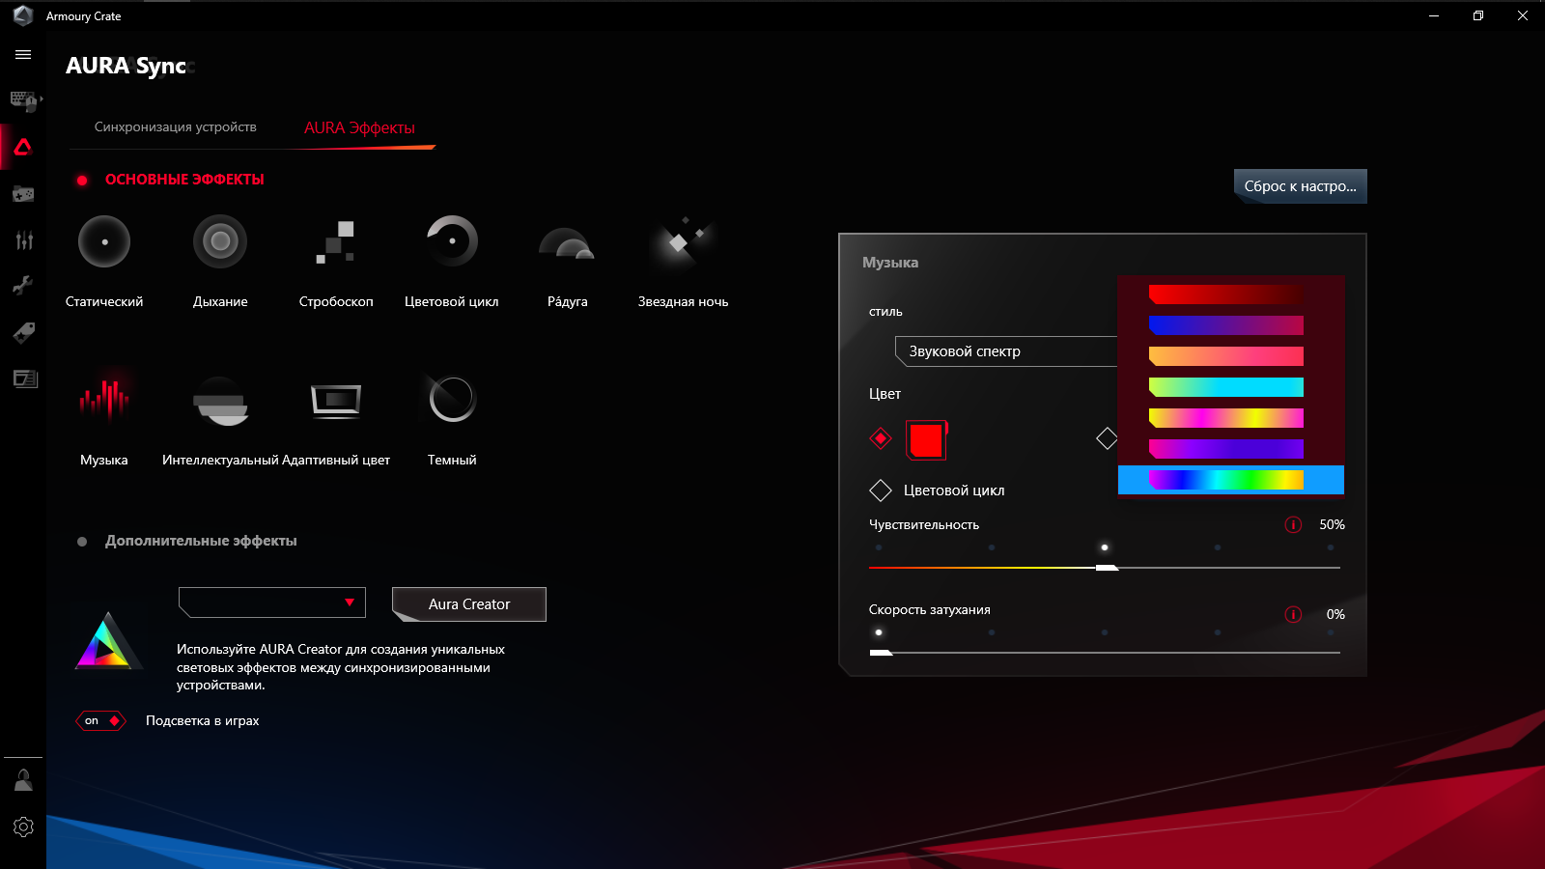Screen dimensions: 1545x869
Task: Click the 50% sensitivity value
Action: [1332, 524]
